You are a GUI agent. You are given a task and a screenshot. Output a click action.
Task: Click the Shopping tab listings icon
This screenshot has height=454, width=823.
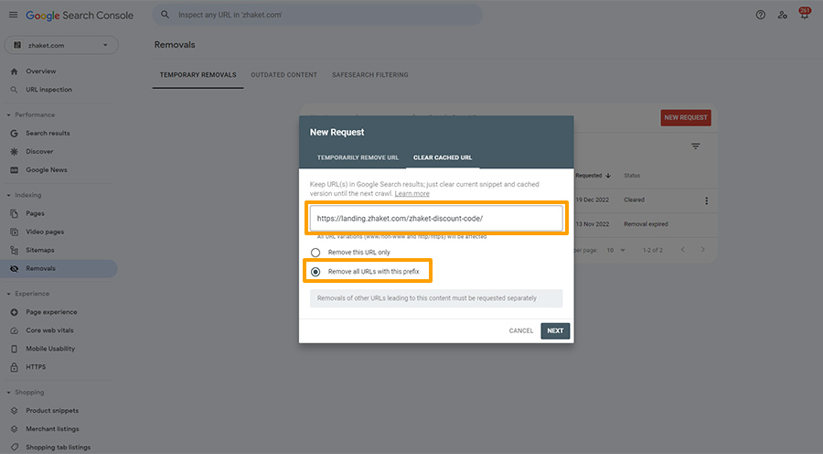(x=14, y=448)
